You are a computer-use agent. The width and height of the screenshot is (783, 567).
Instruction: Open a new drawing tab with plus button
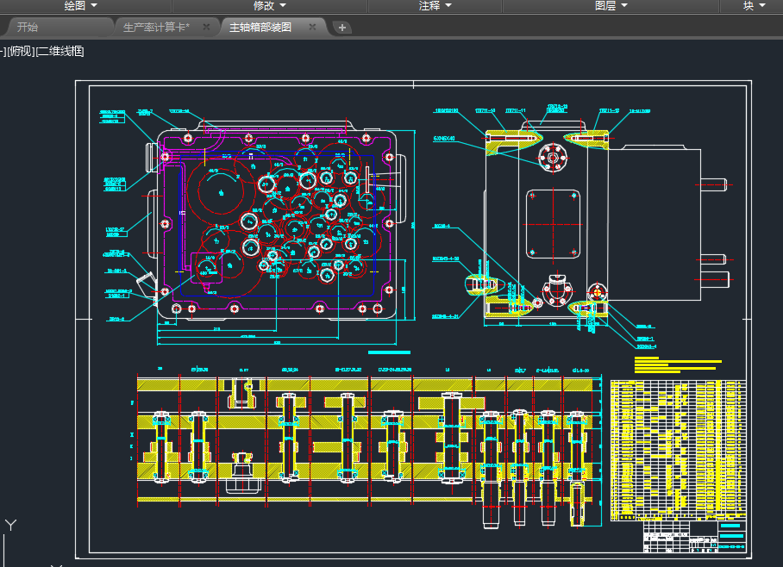click(342, 28)
